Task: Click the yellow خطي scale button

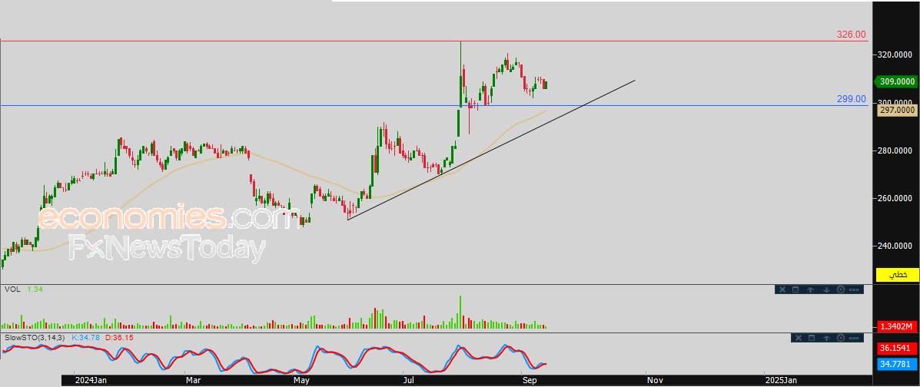Action: pos(896,274)
